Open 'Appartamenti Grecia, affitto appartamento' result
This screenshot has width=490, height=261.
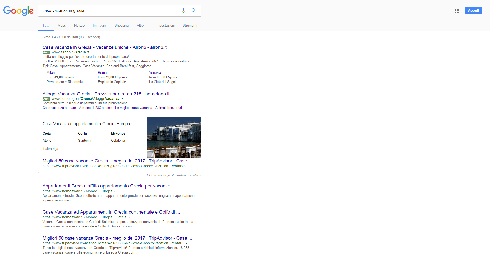pos(106,186)
